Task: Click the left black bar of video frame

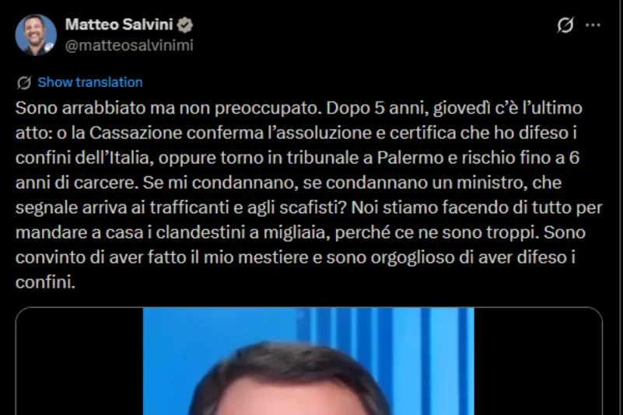Action: point(79,361)
